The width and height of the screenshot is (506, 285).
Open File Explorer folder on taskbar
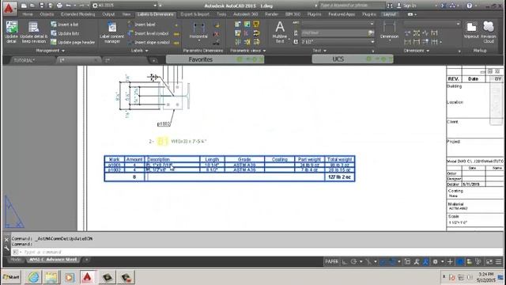[x=51, y=277]
